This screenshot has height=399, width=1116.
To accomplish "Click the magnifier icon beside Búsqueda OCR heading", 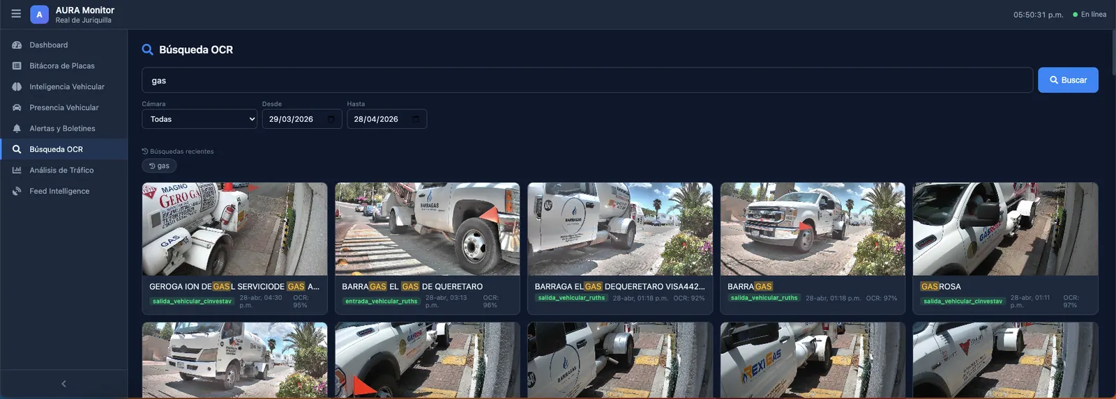I will 147,49.
